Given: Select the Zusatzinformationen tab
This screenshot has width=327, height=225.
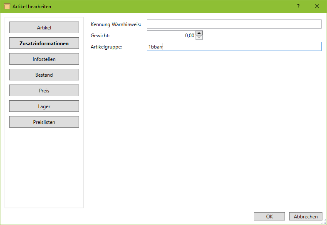Looking at the screenshot, I should point(44,44).
